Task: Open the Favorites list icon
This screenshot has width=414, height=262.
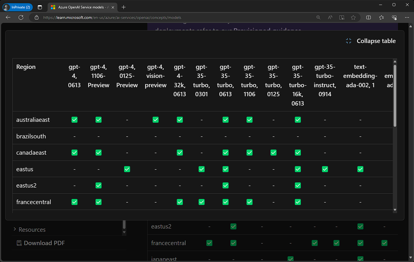Action: tap(381, 17)
